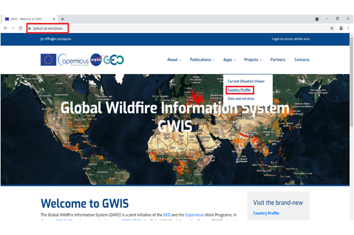Viewport: 354px width, 235px height.
Task: Expand the About dropdown menu
Action: click(174, 60)
